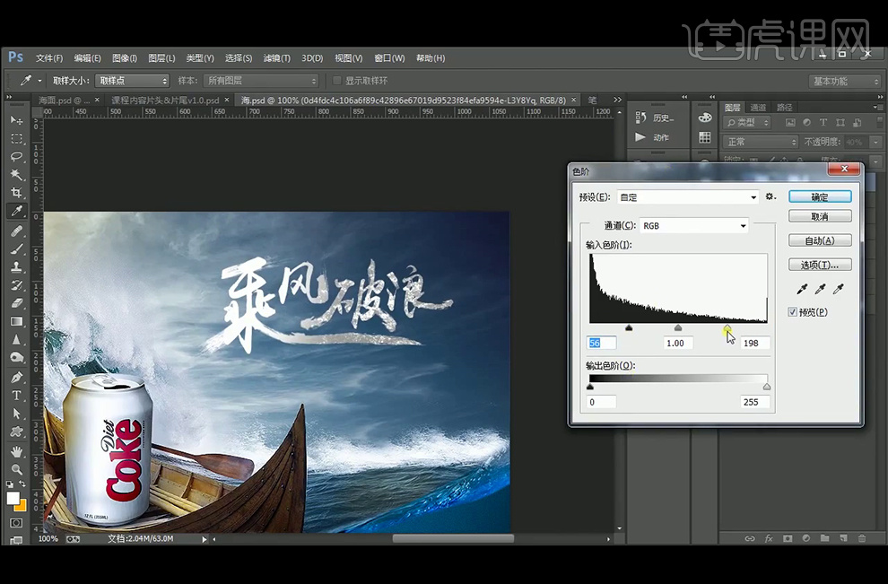Expand the Preset dropdown in Levels dialog

click(x=687, y=197)
